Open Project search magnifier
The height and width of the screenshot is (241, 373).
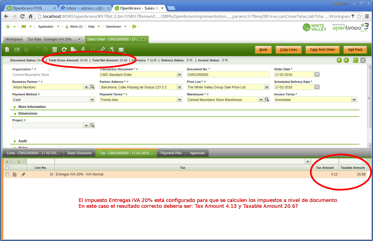pyautogui.click(x=92, y=126)
